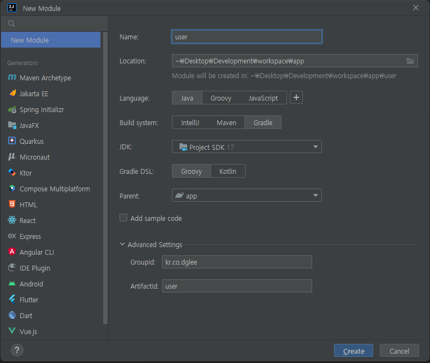Screen dimensions: 430x363
Task: Choose Gradle build system
Action: 262,122
